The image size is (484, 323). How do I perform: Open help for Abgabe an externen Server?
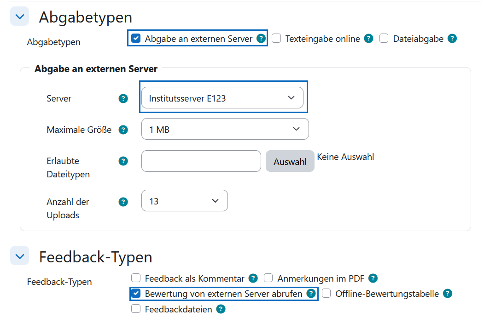261,39
